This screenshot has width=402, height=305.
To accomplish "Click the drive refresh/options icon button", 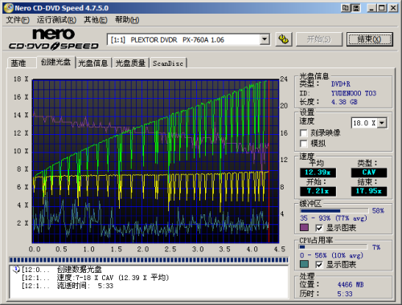I will pos(284,39).
